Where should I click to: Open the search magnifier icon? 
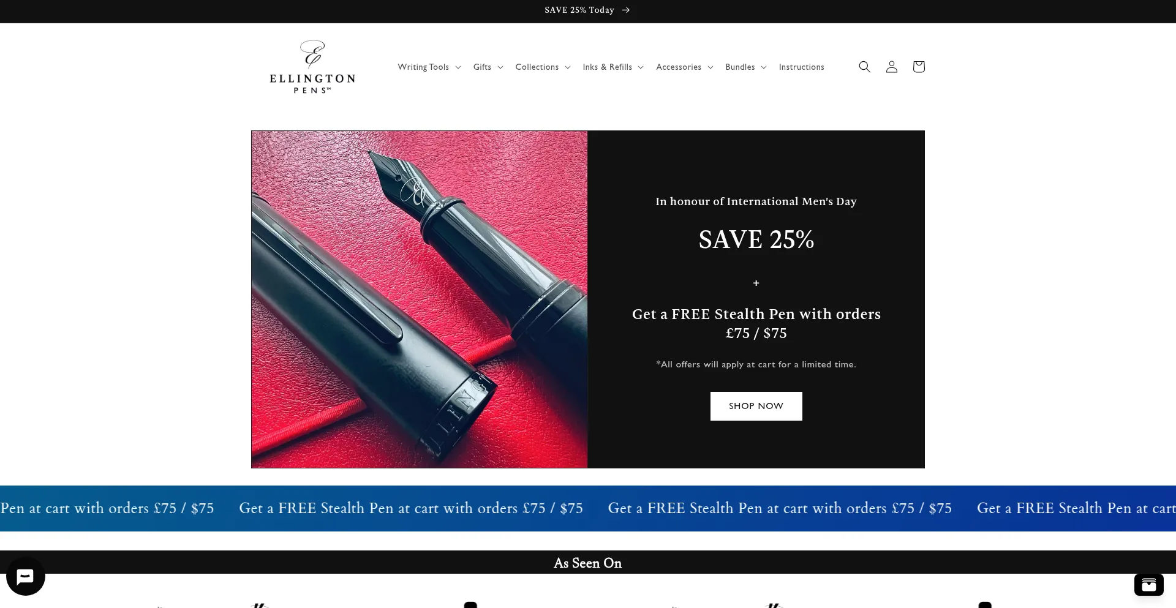864,67
